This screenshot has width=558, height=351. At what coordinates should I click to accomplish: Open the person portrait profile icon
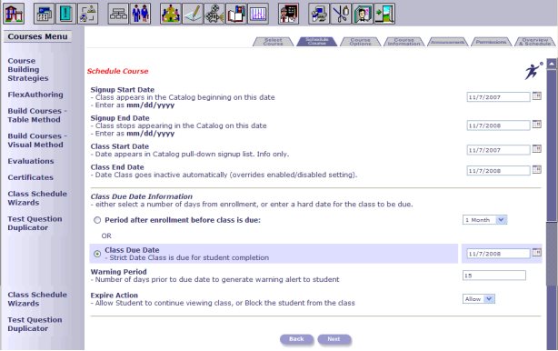click(363, 14)
